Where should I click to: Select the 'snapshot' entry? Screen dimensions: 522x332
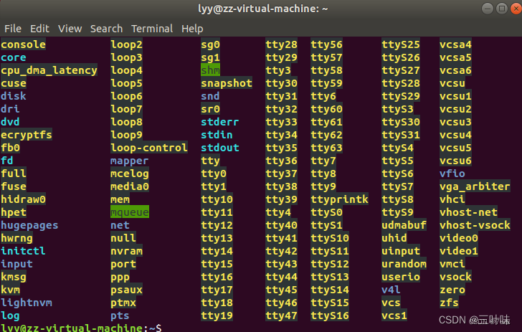click(x=227, y=83)
